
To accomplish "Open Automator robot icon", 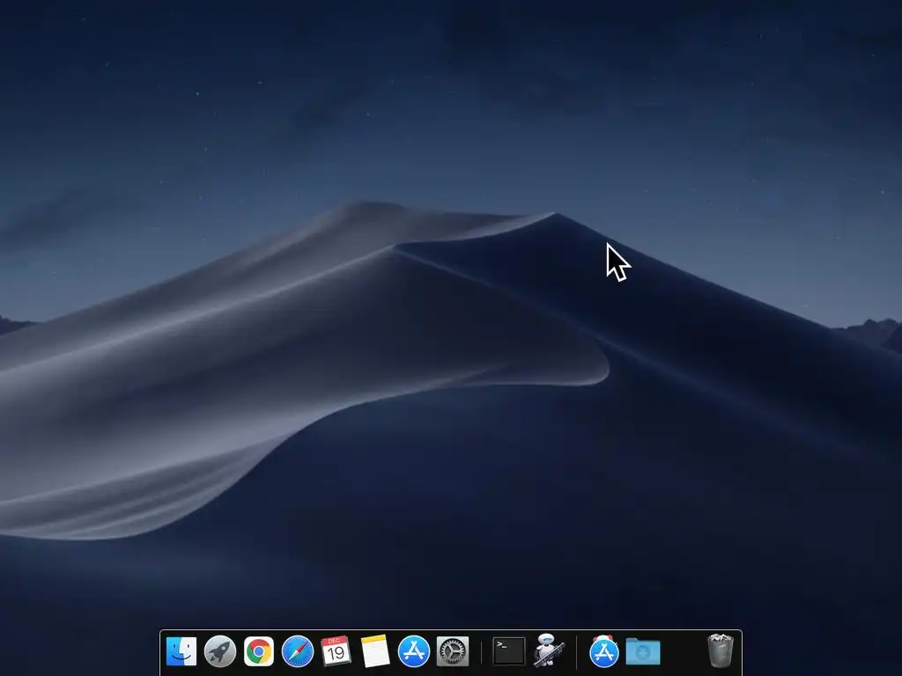I will pos(548,650).
